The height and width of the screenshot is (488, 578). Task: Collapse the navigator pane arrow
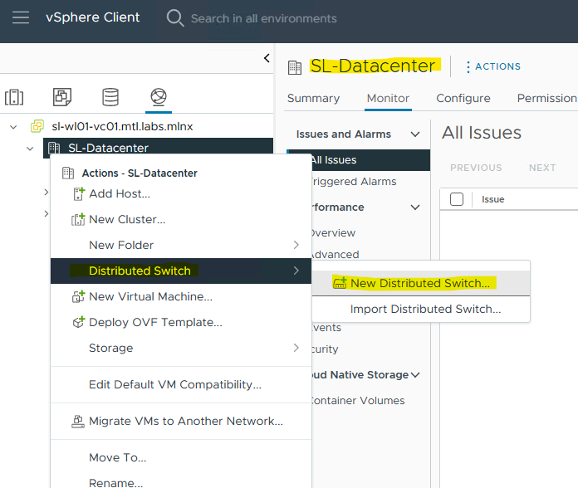(x=267, y=58)
